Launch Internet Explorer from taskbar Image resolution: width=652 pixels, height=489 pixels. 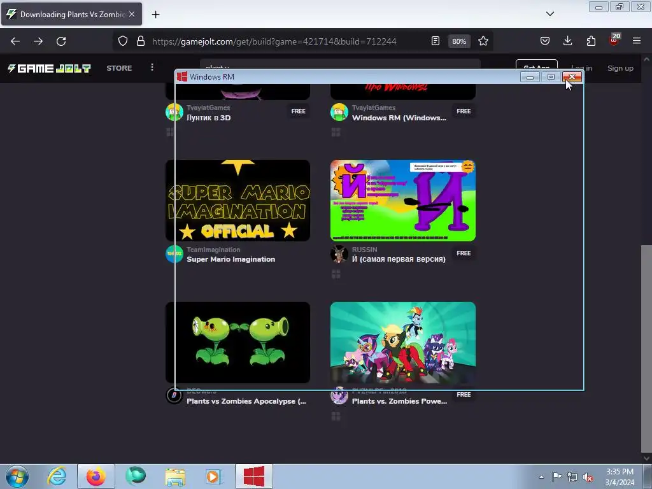pos(57,476)
